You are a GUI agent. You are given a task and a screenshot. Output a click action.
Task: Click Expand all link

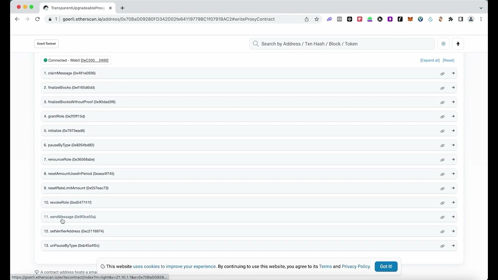[x=430, y=60]
